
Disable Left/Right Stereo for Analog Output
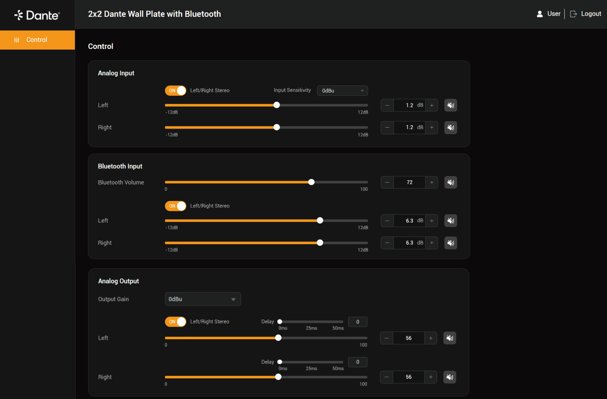pos(175,321)
